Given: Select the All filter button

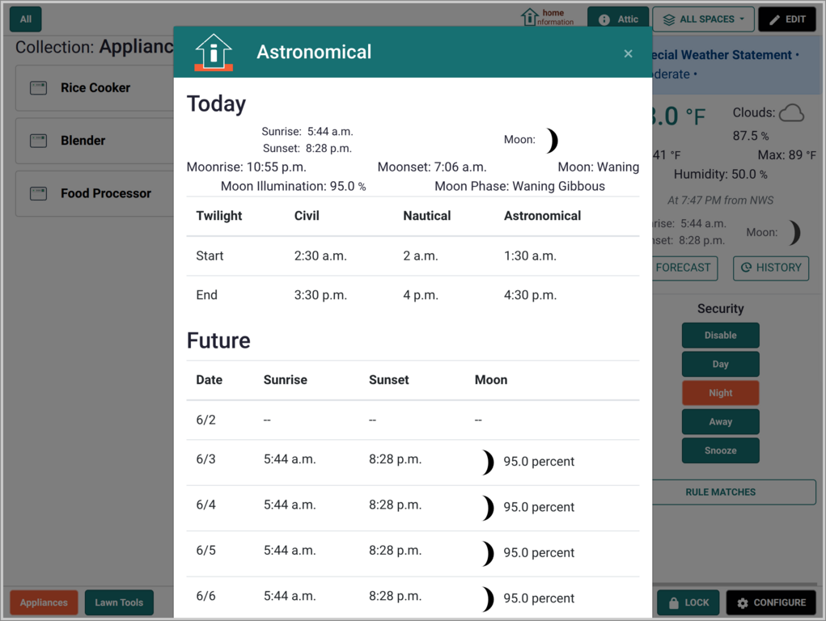Looking at the screenshot, I should click(x=25, y=19).
